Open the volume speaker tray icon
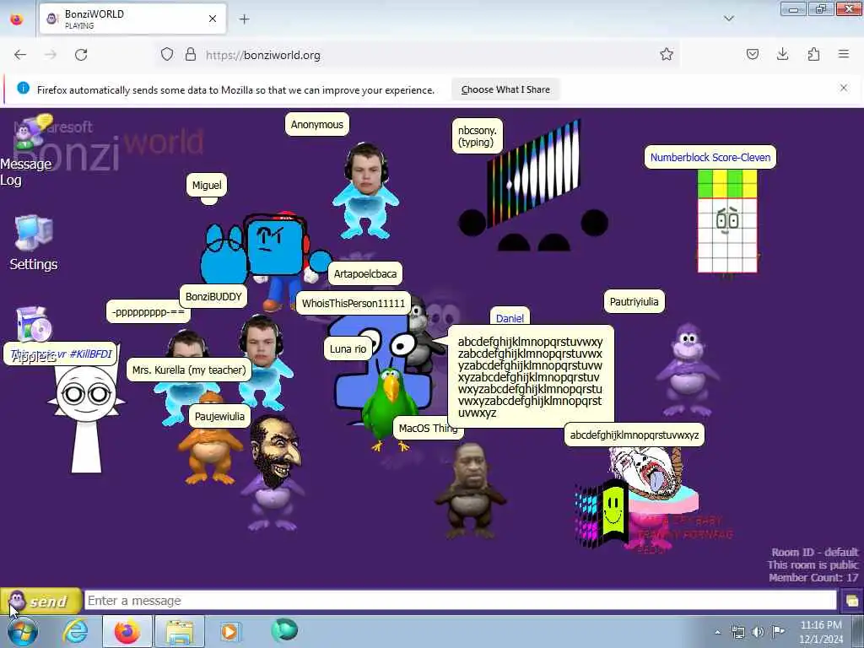Viewport: 864px width, 648px height. click(x=759, y=632)
